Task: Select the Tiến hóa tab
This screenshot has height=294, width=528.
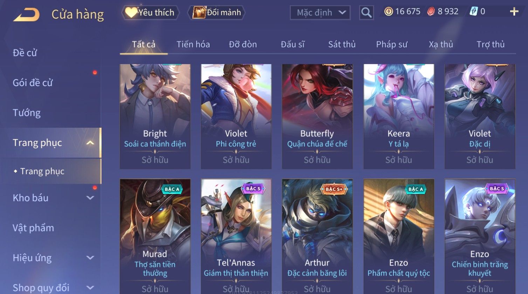Action: pyautogui.click(x=193, y=44)
